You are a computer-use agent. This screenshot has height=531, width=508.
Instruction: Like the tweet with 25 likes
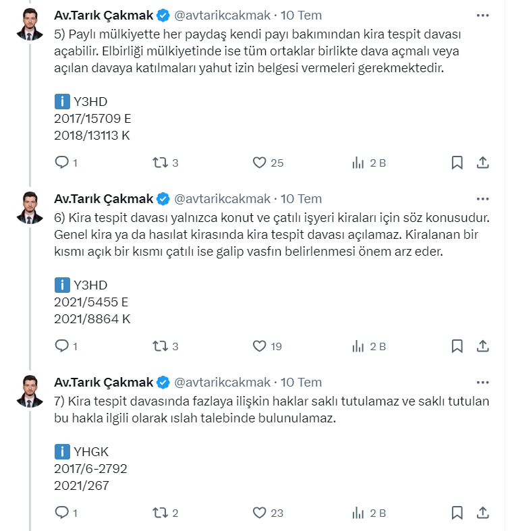pos(260,163)
